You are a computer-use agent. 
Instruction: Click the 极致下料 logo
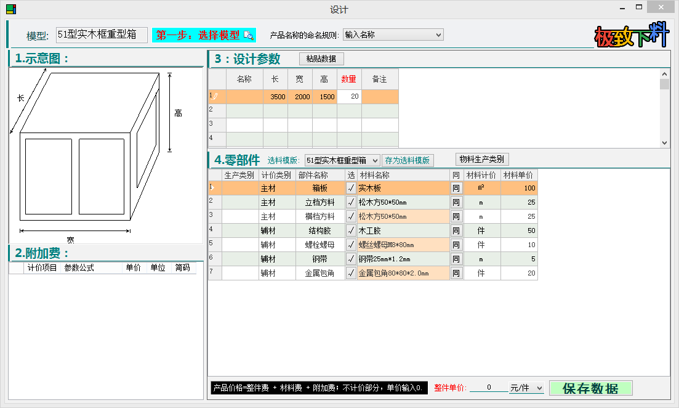pos(631,37)
